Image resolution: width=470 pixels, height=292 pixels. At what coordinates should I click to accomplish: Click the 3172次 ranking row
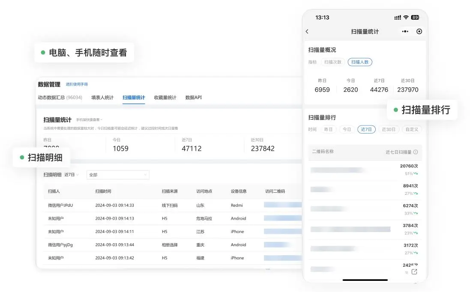(x=365, y=249)
